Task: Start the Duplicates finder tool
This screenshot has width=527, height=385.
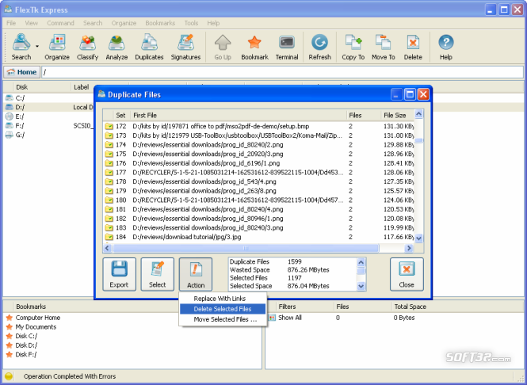Action: tap(149, 47)
